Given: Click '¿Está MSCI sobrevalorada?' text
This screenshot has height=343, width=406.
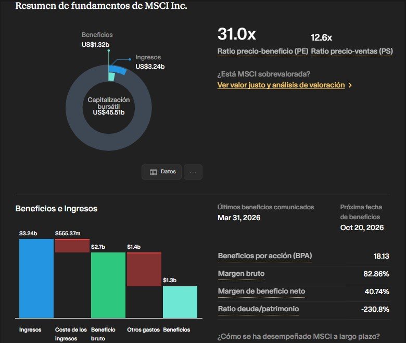Looking at the screenshot, I should [x=263, y=74].
